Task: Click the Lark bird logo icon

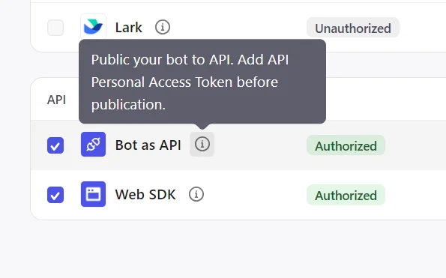Action: tap(93, 26)
